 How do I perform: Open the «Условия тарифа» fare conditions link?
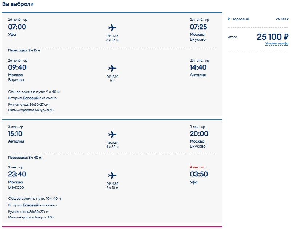point(277,44)
